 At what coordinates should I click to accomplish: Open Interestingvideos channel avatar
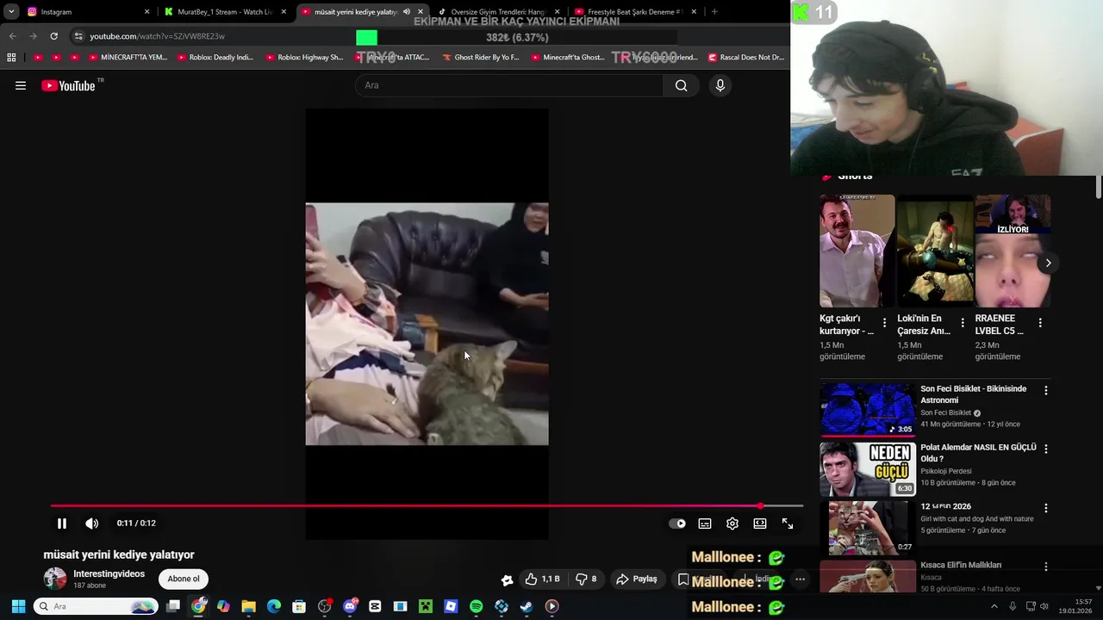[55, 579]
